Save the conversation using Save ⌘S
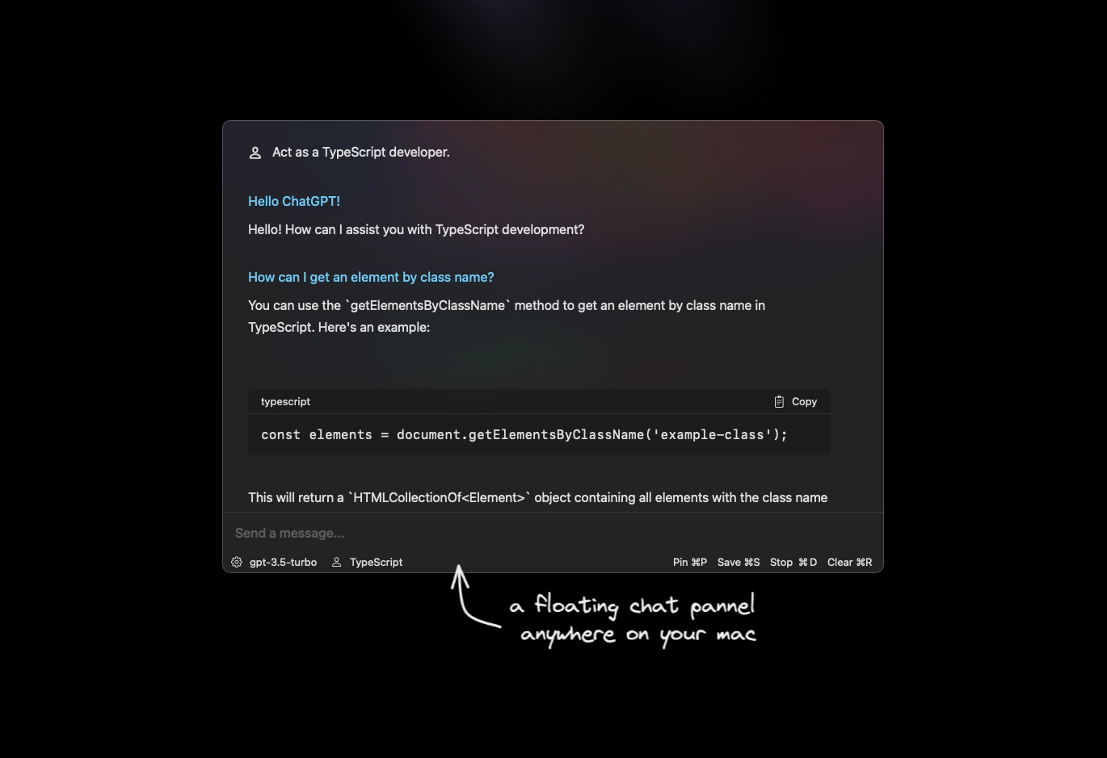The width and height of the screenshot is (1107, 758). point(739,562)
